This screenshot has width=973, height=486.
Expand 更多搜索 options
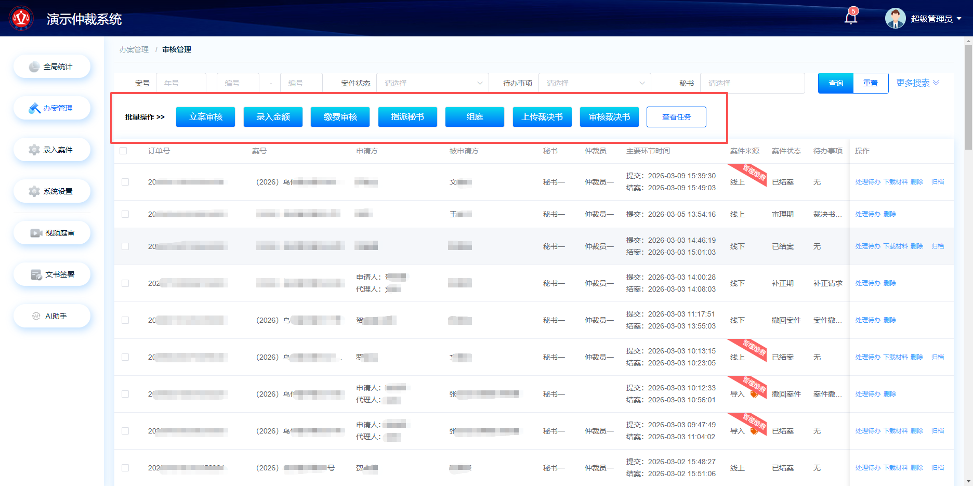[917, 83]
